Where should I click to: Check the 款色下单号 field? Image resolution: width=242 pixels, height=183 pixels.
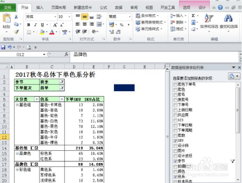175,85
